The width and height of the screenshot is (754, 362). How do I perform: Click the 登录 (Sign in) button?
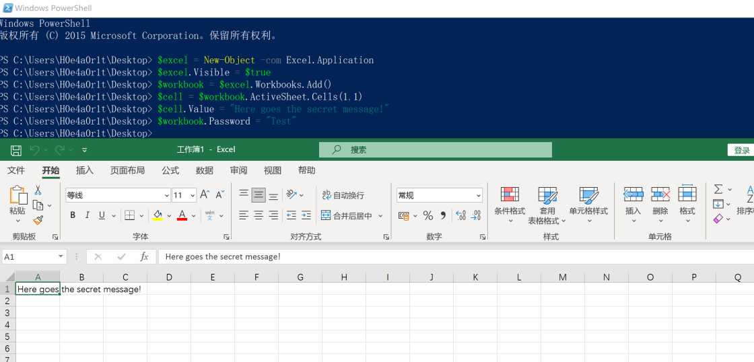[741, 150]
